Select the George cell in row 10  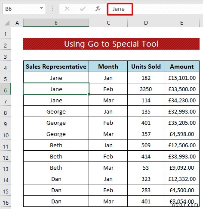[x=56, y=134]
